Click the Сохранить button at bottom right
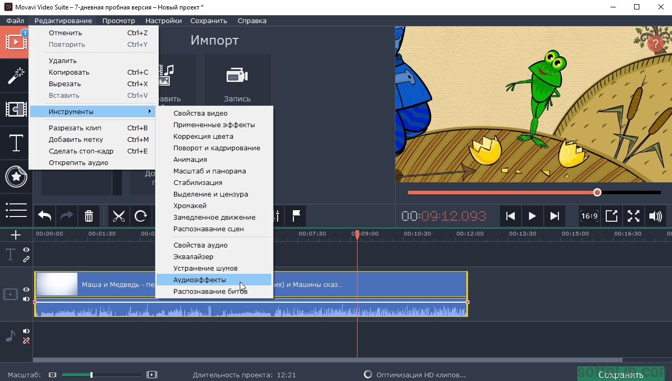The width and height of the screenshot is (672, 381). pos(620,374)
